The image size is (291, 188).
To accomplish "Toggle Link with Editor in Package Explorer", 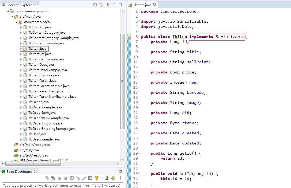I will click(x=101, y=5).
